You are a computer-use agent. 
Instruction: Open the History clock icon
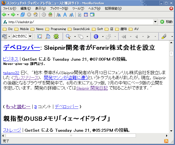pyautogui.click(x=44, y=15)
